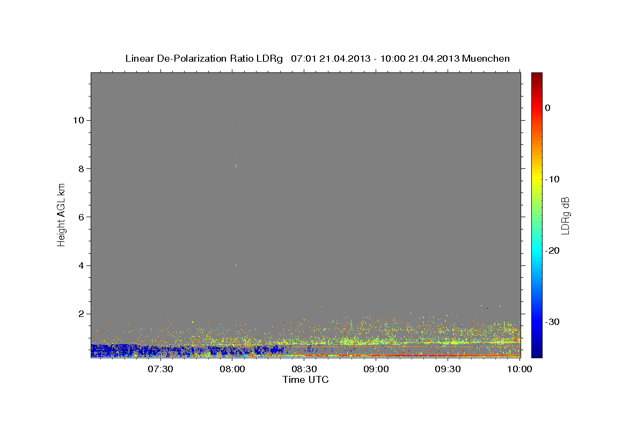
Task: Click the colorbar value 0
Action: click(x=547, y=108)
